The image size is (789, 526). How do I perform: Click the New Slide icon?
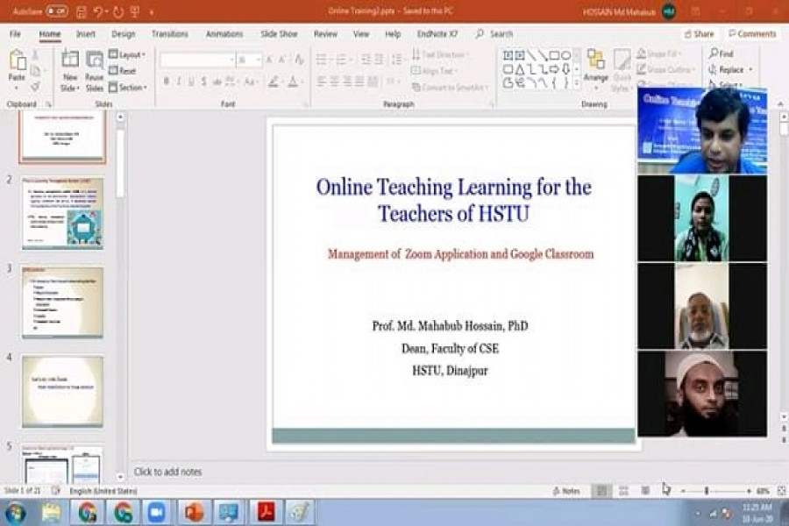point(70,63)
